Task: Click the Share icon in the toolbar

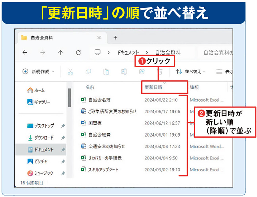Action: [141, 72]
